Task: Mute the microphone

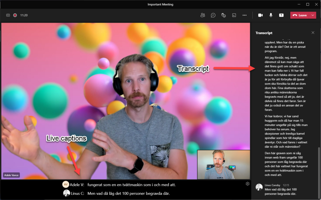Action: [x=271, y=15]
